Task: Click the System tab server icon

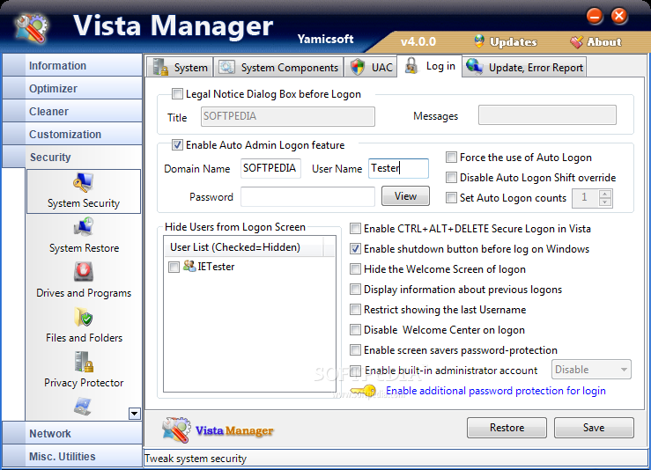Action: pos(160,67)
